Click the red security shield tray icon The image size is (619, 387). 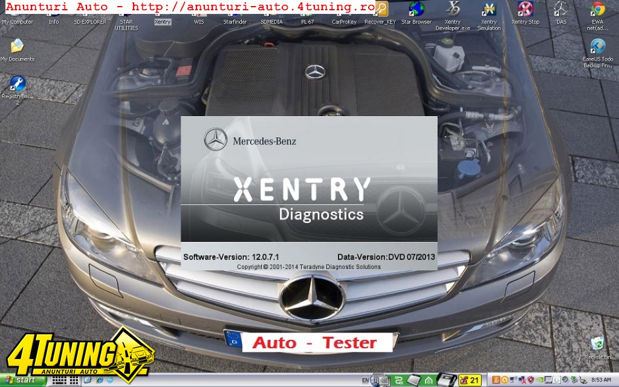[x=531, y=380]
